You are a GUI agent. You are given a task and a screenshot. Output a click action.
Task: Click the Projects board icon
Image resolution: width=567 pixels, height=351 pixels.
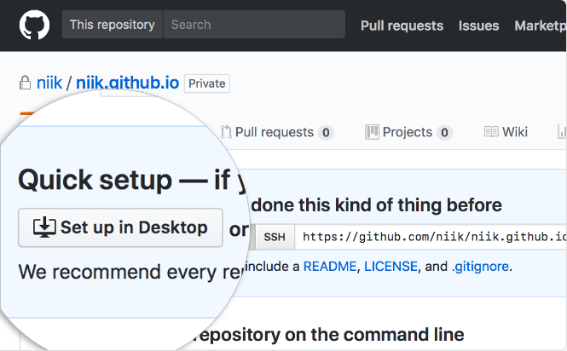pos(372,132)
